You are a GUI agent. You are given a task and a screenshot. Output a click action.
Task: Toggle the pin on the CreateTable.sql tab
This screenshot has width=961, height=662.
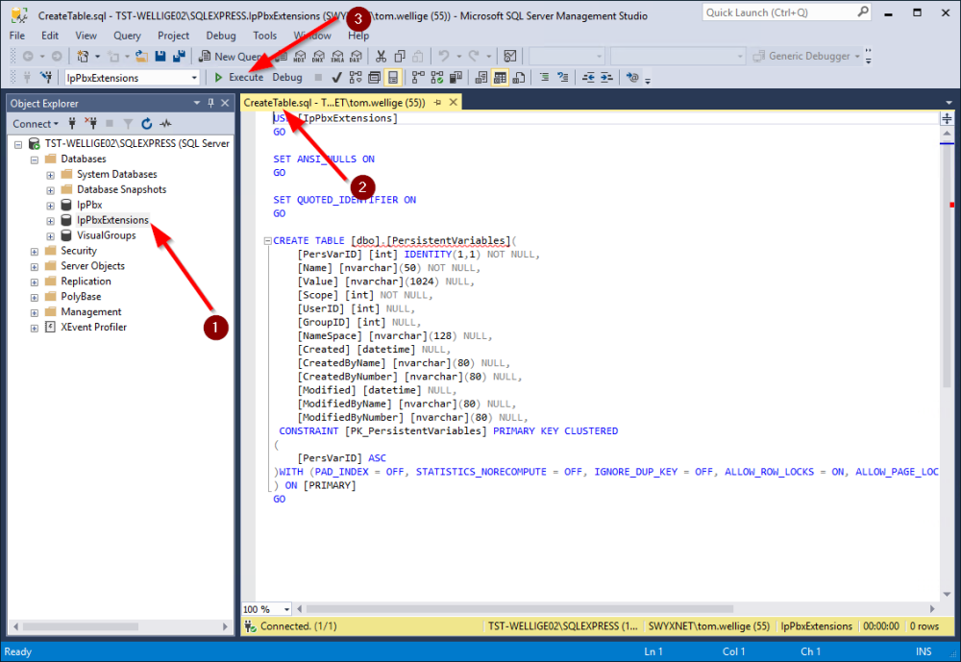pyautogui.click(x=437, y=103)
